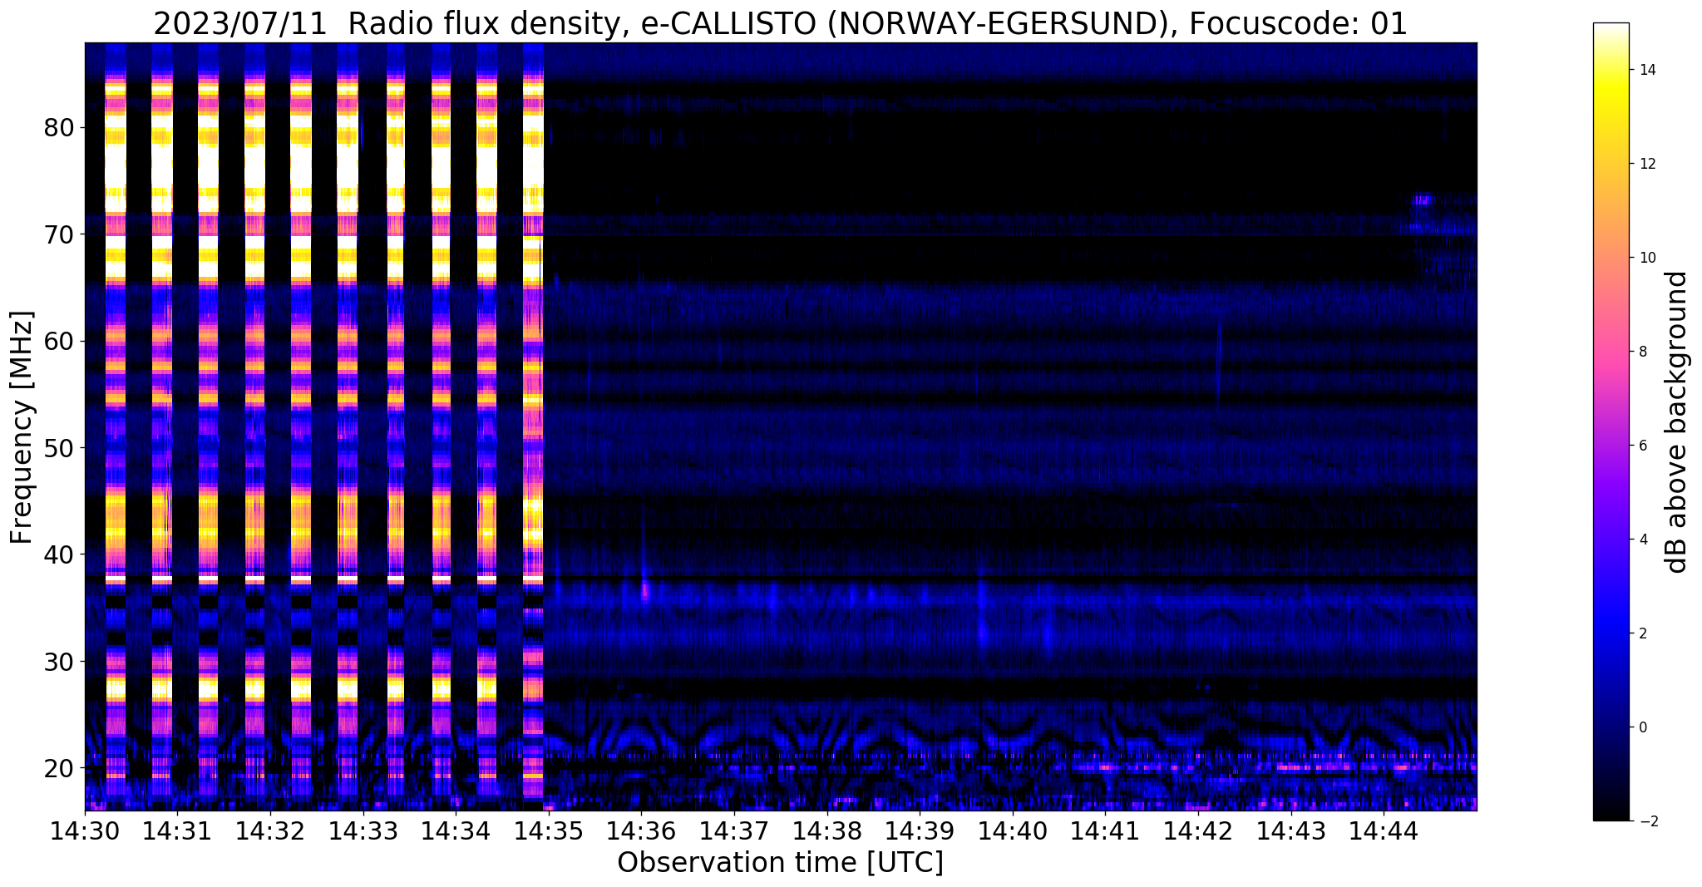1702x887 pixels.
Task: Click the 70 MHz frequency tick label
Action: coord(60,234)
